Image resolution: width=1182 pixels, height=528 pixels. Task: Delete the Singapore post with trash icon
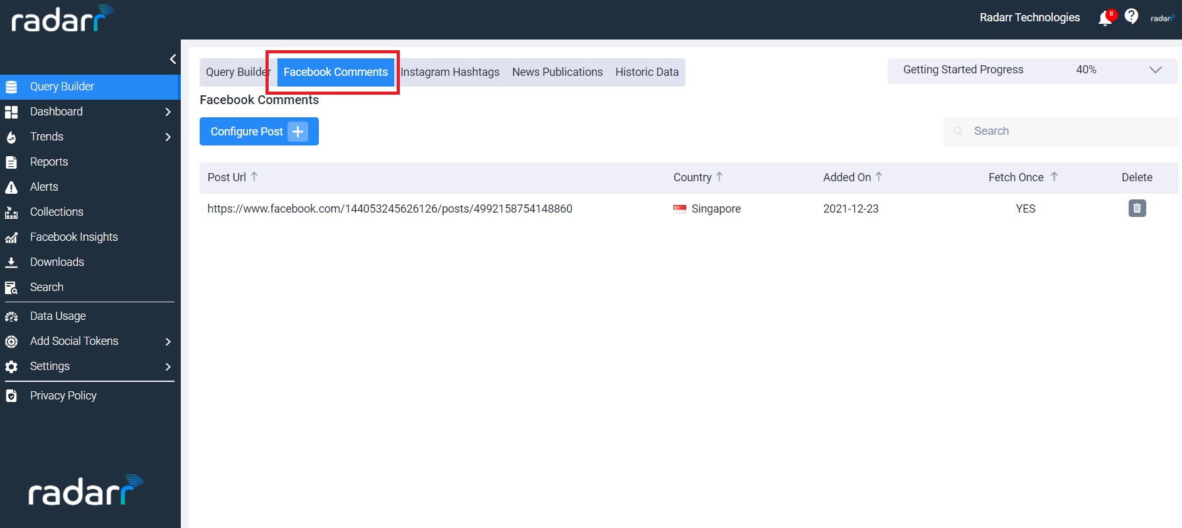[1137, 208]
